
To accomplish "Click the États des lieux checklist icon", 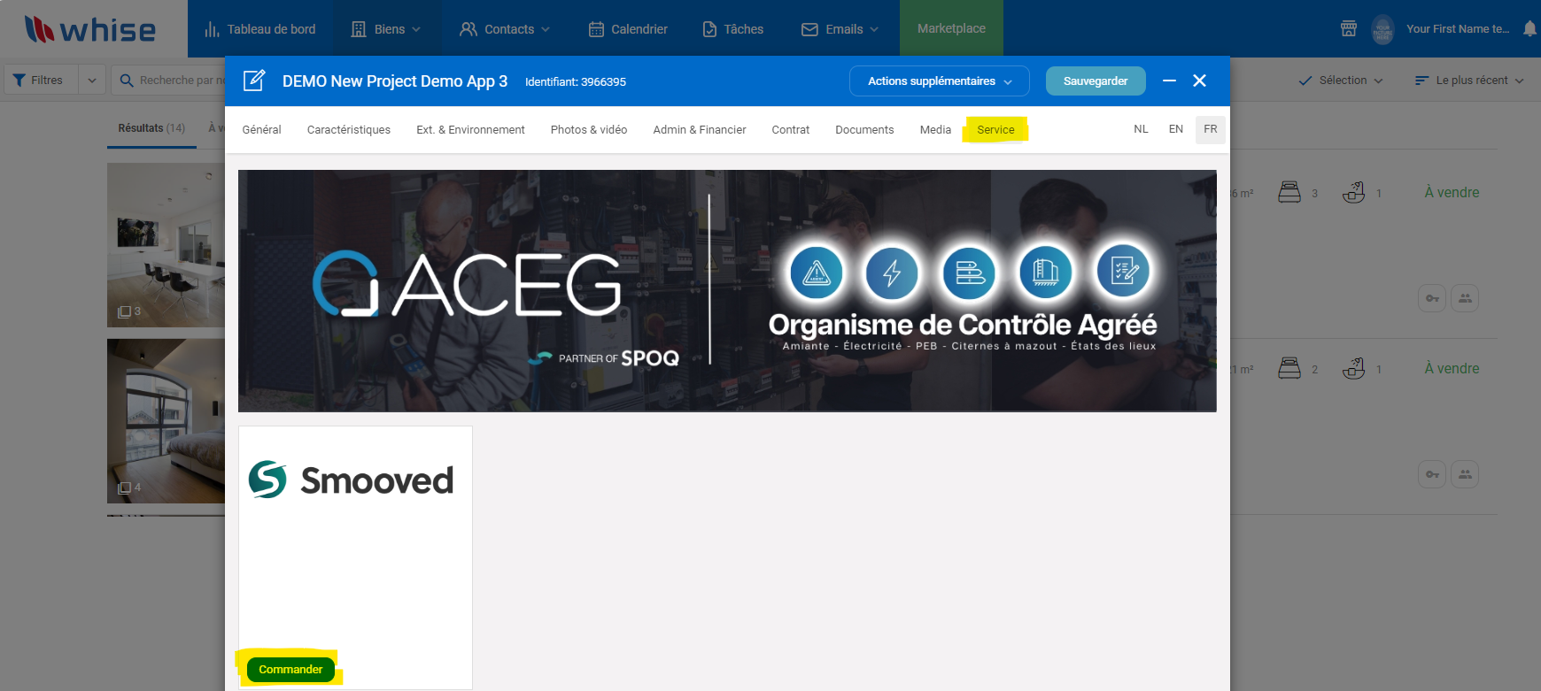I will tap(1123, 273).
